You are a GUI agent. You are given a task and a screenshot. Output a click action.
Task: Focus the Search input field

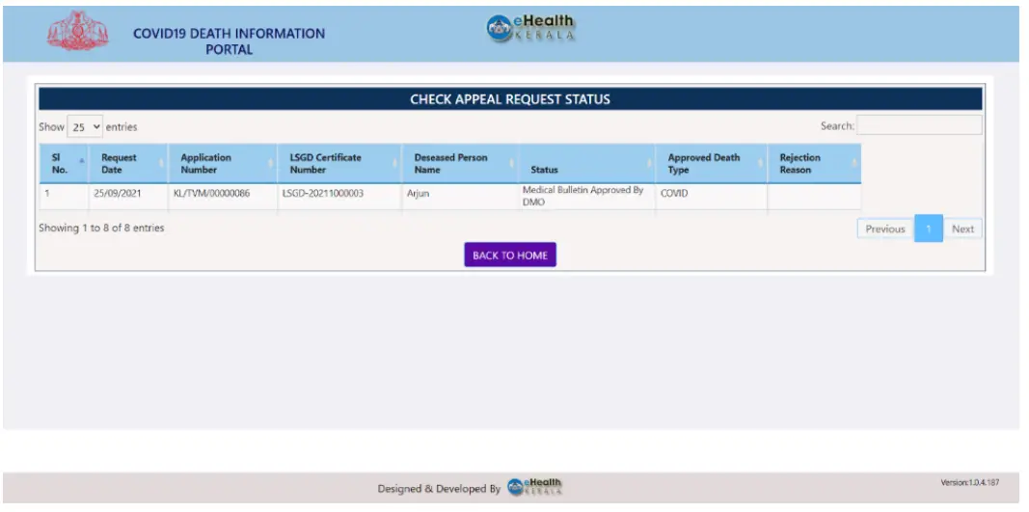(x=919, y=125)
